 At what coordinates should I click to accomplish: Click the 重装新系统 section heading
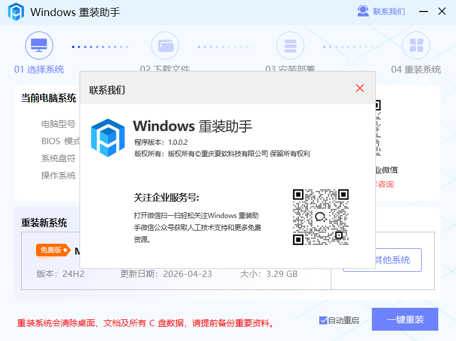pyautogui.click(x=44, y=223)
